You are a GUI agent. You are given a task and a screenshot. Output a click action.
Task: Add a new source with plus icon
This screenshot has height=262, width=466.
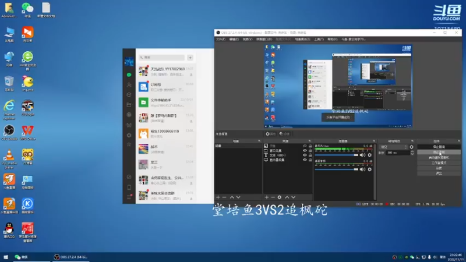coord(266,197)
